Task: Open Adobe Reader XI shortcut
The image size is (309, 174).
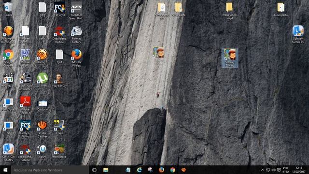Action: (25, 105)
